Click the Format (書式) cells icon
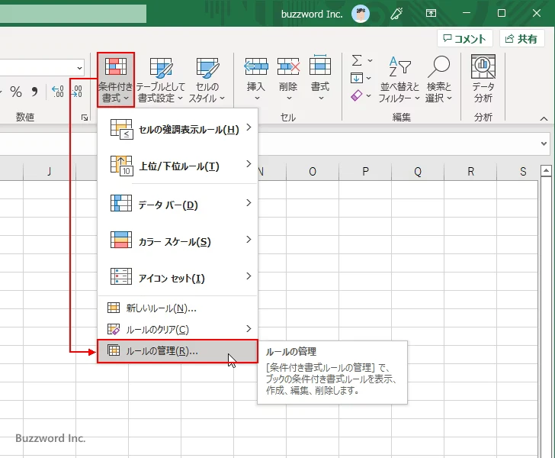The height and width of the screenshot is (458, 555). tap(320, 65)
